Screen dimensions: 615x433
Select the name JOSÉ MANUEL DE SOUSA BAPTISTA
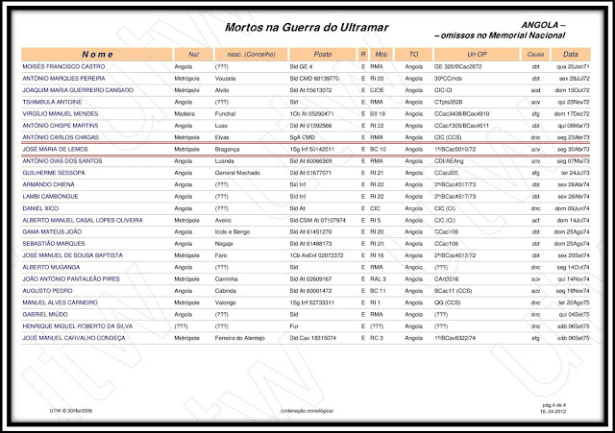tap(72, 255)
